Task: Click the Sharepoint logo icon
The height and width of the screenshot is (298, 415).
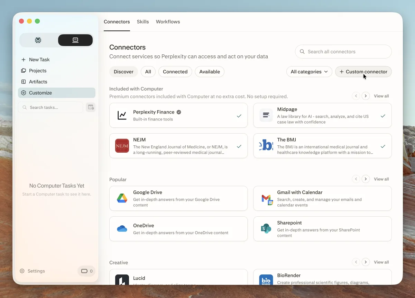Action: (x=266, y=229)
